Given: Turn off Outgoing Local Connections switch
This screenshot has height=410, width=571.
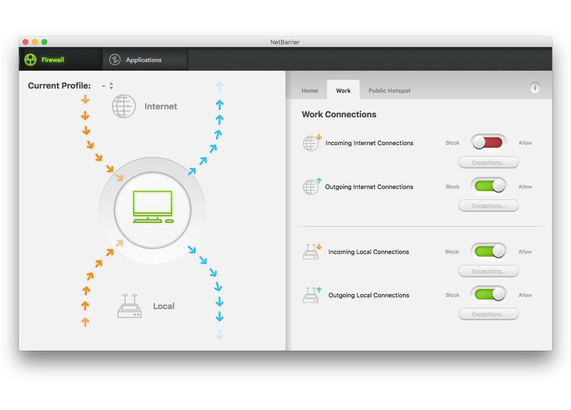Looking at the screenshot, I should point(488,295).
